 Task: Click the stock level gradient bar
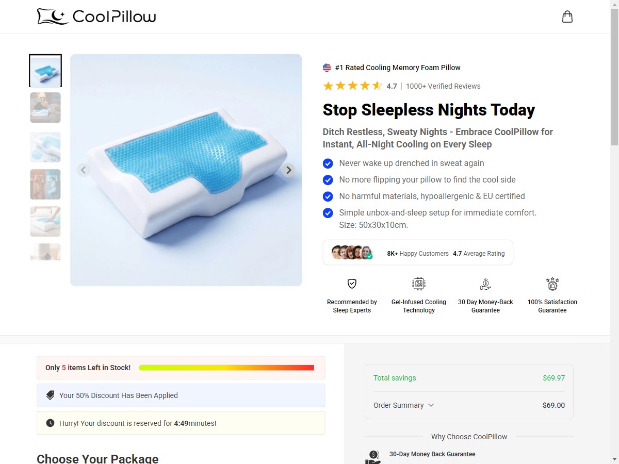pyautogui.click(x=226, y=368)
